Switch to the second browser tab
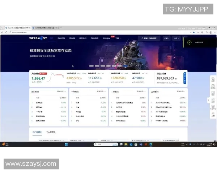217x173 pixels. click(x=45, y=28)
